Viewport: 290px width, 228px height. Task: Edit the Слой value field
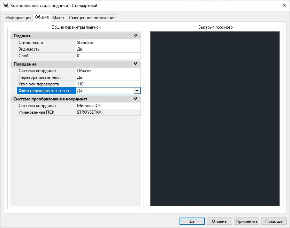tap(108, 56)
